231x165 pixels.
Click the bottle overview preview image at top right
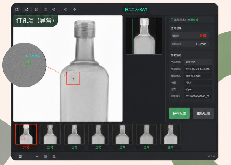144,36
